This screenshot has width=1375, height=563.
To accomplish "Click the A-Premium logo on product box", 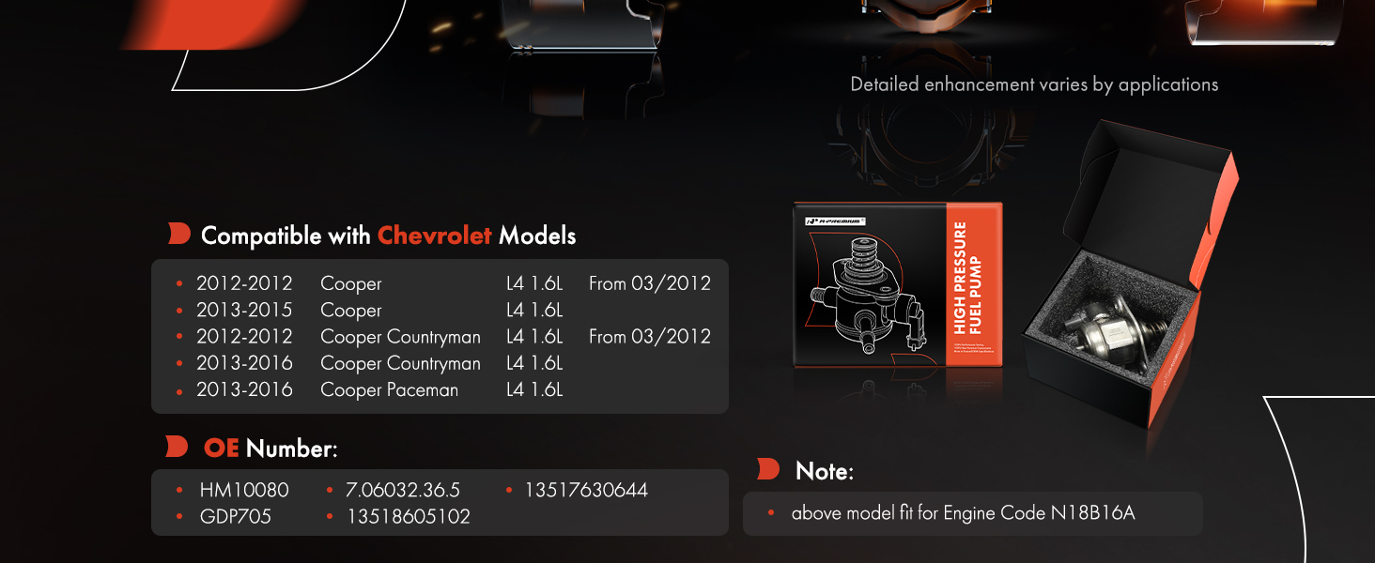I will (835, 221).
